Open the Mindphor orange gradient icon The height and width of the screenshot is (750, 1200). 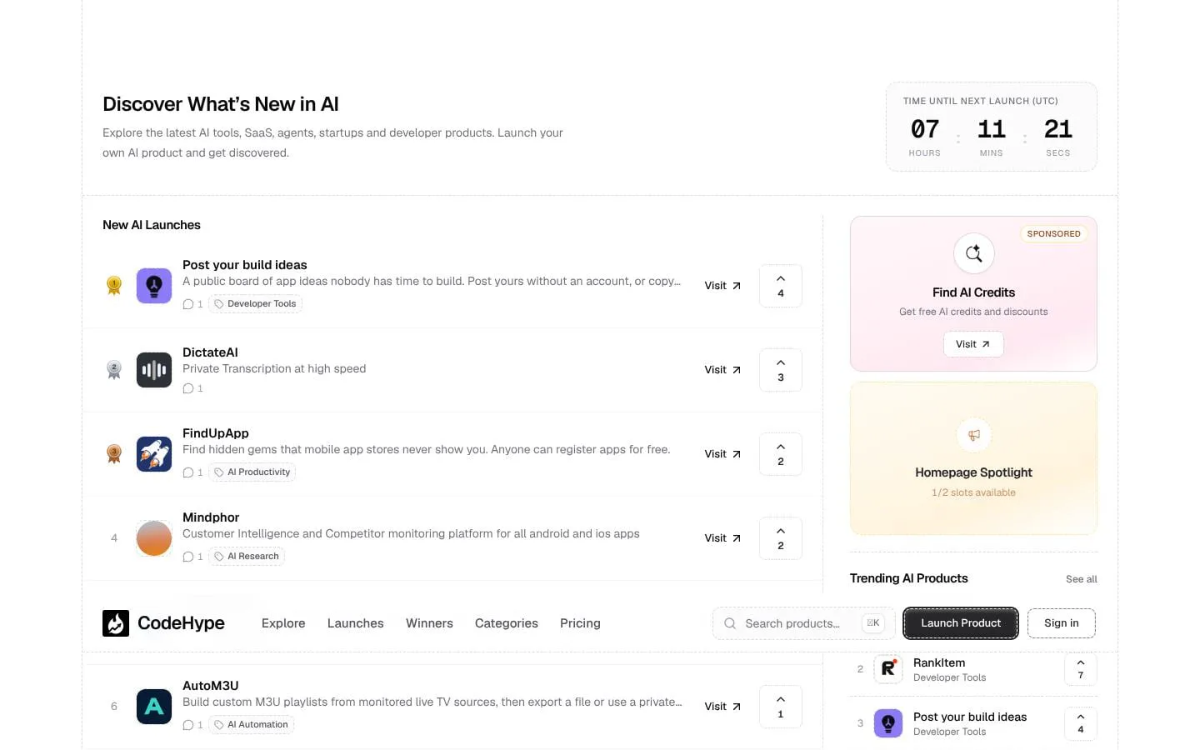154,538
